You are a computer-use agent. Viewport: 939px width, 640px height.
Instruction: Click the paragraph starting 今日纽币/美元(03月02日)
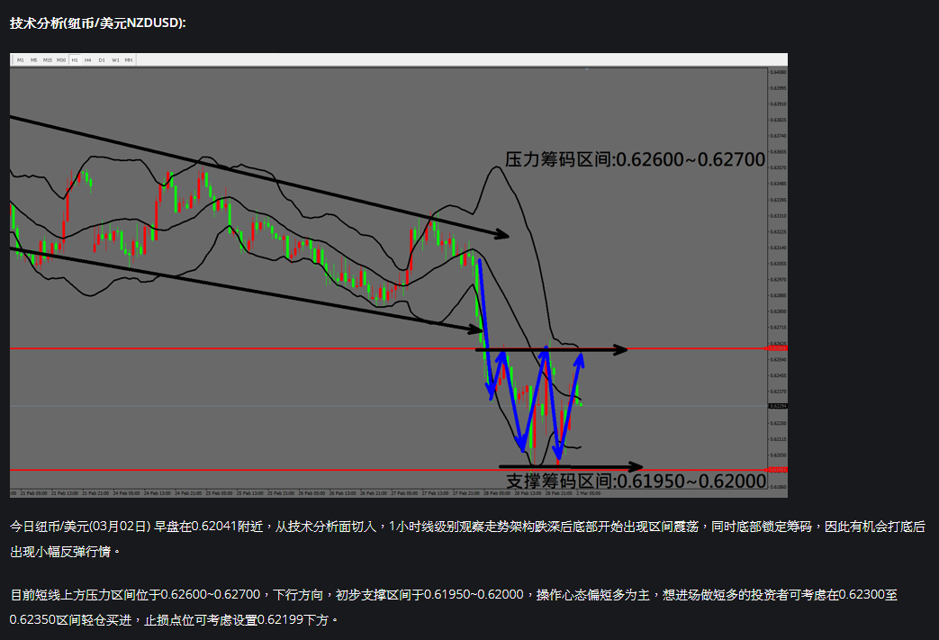click(x=467, y=539)
